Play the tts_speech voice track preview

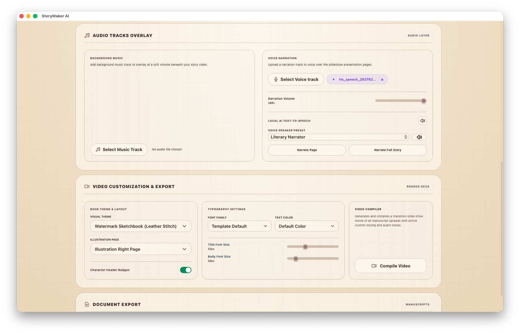tap(334, 79)
